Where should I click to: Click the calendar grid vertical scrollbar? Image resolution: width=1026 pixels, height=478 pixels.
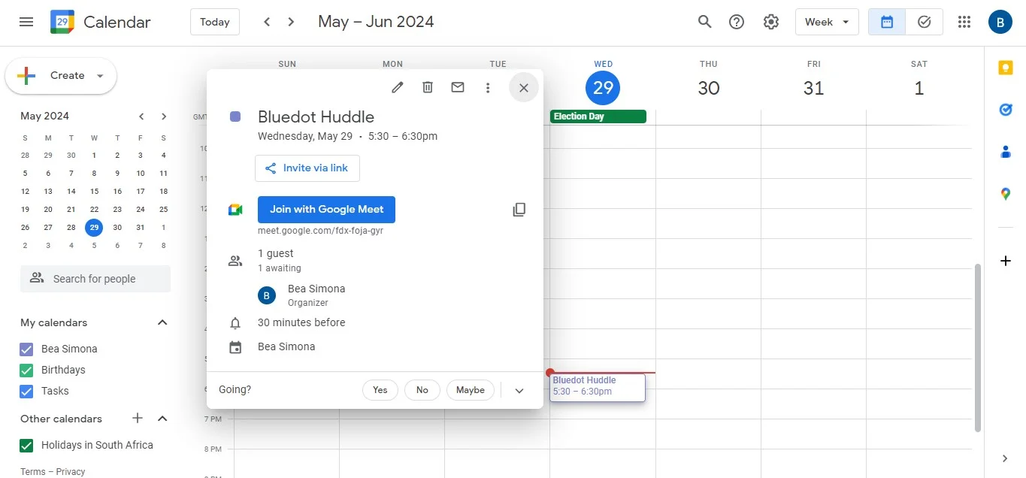pos(978,347)
